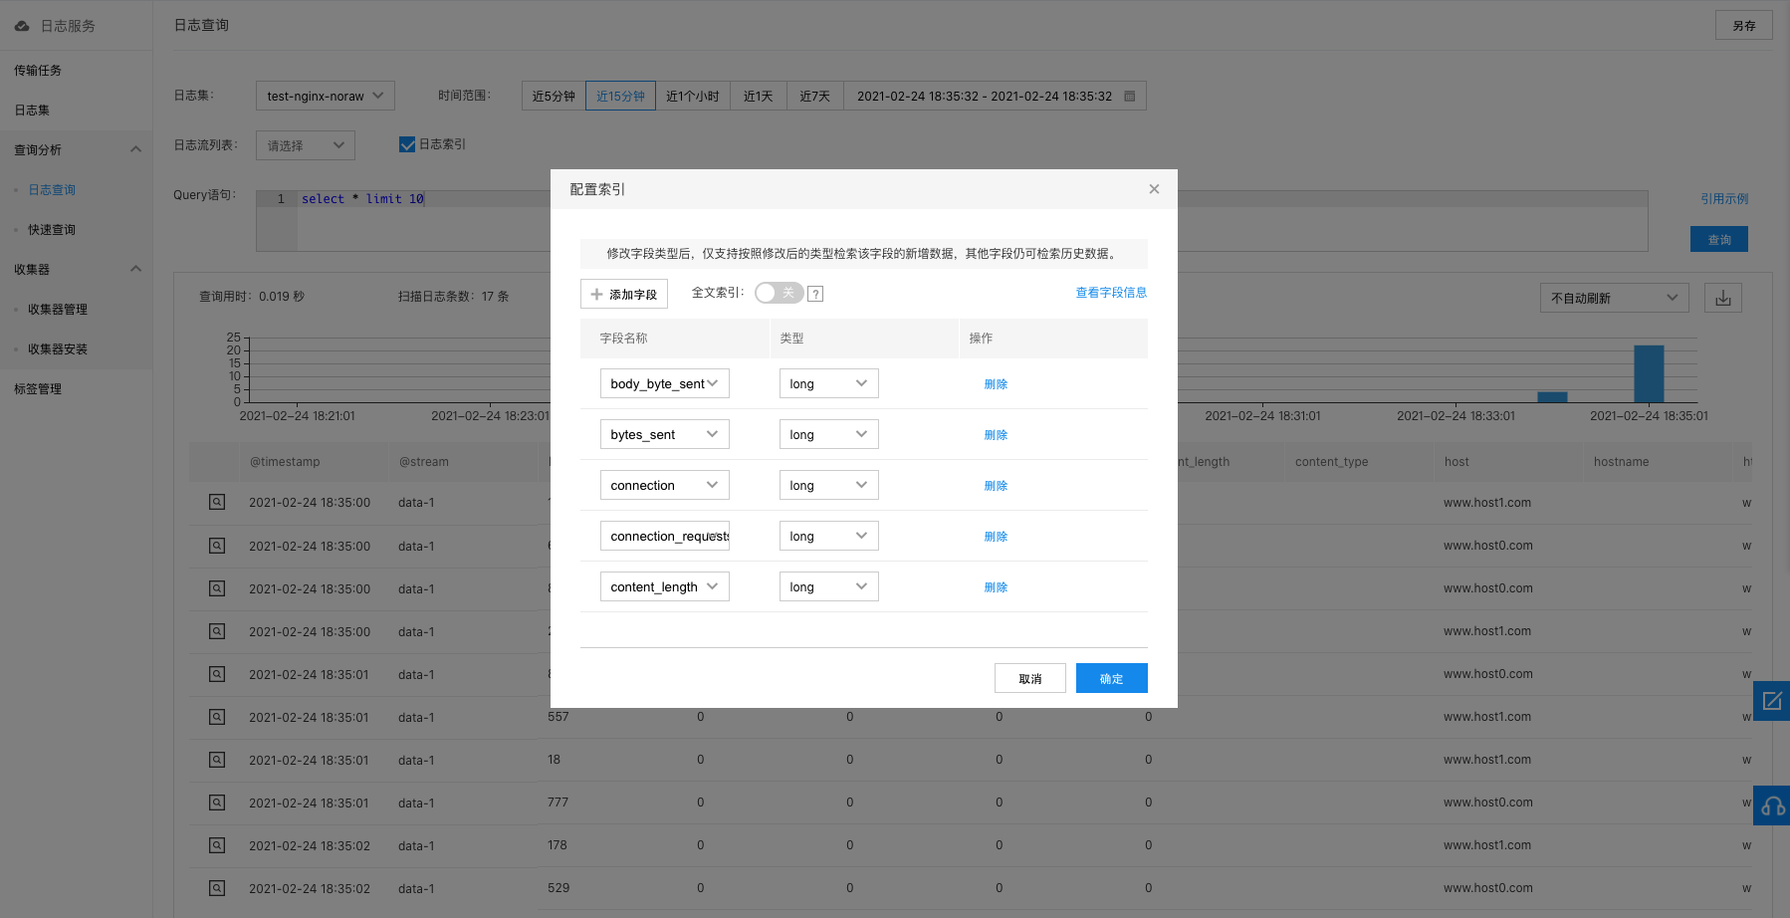This screenshot has height=918, width=1790.
Task: Click the 查看字段信息 link
Action: click(1111, 293)
